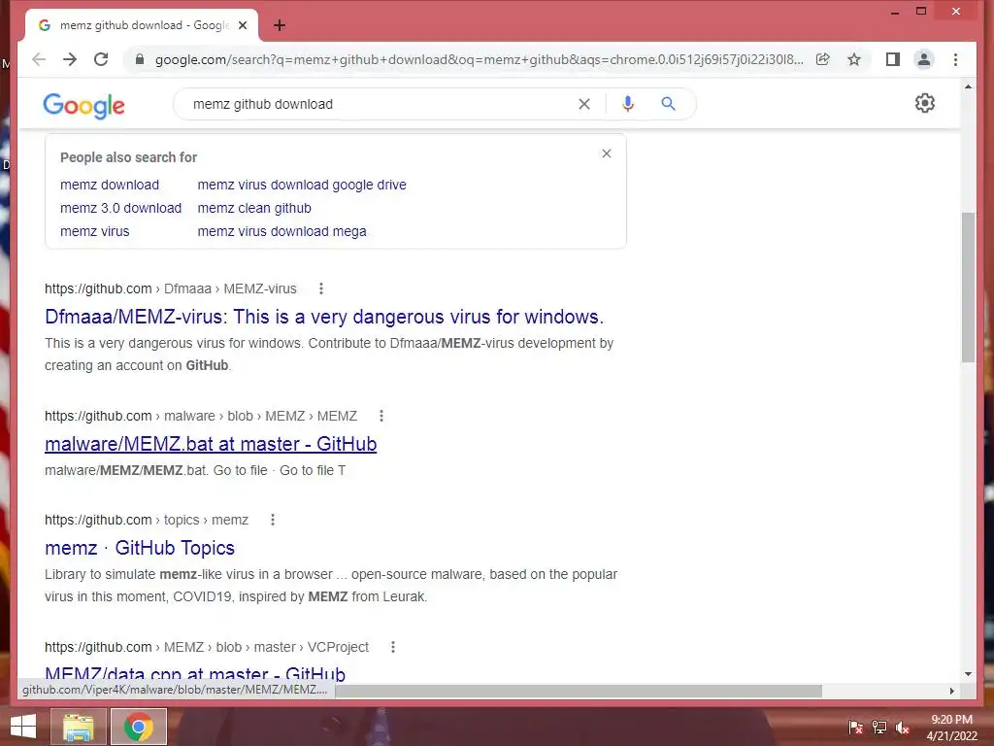Open the taskbar clock showing 9:20 PM
Image resolution: width=994 pixels, height=746 pixels.
point(951,728)
